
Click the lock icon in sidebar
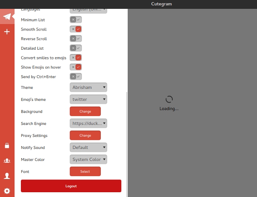[7, 146]
